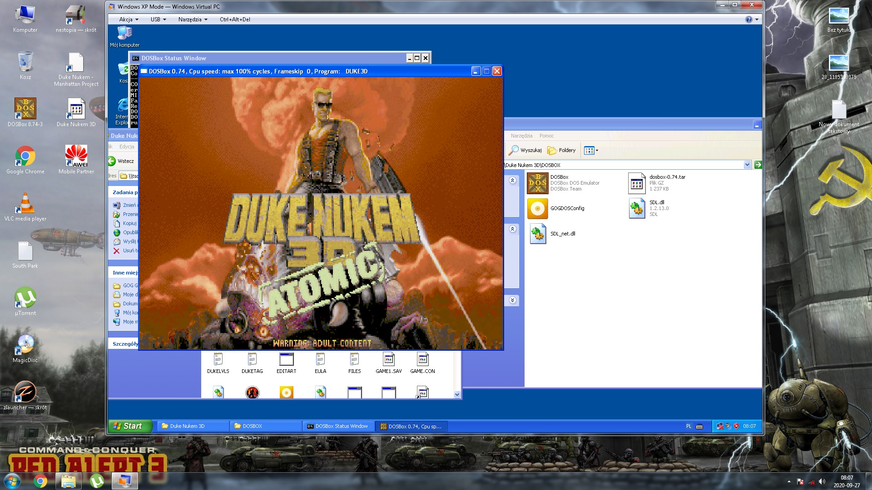Viewport: 872px width, 490px height.
Task: Open the USB dropdown menu
Action: click(x=158, y=20)
